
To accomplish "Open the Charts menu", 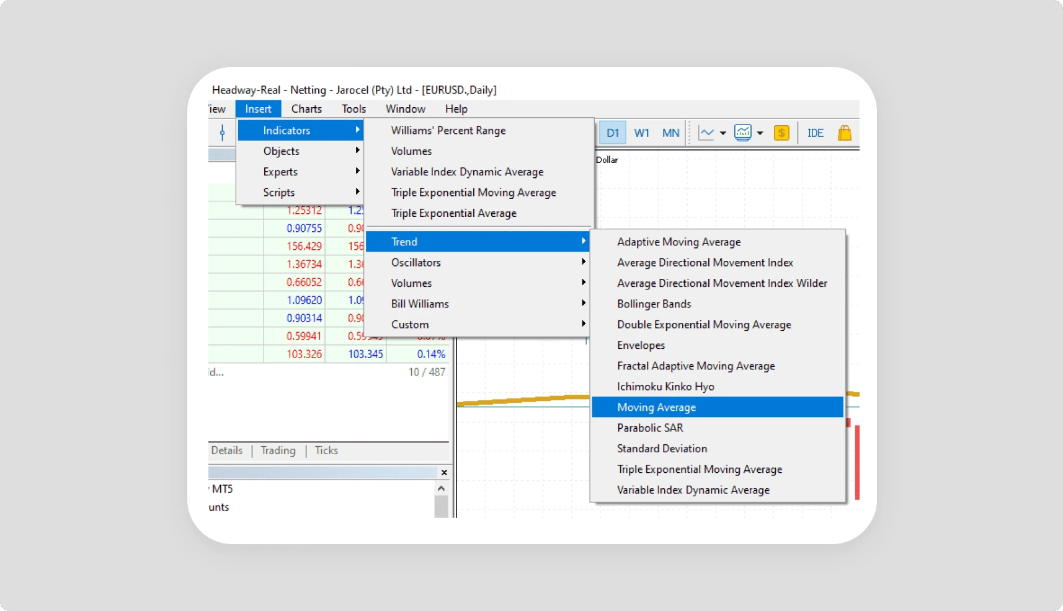I will click(x=306, y=108).
